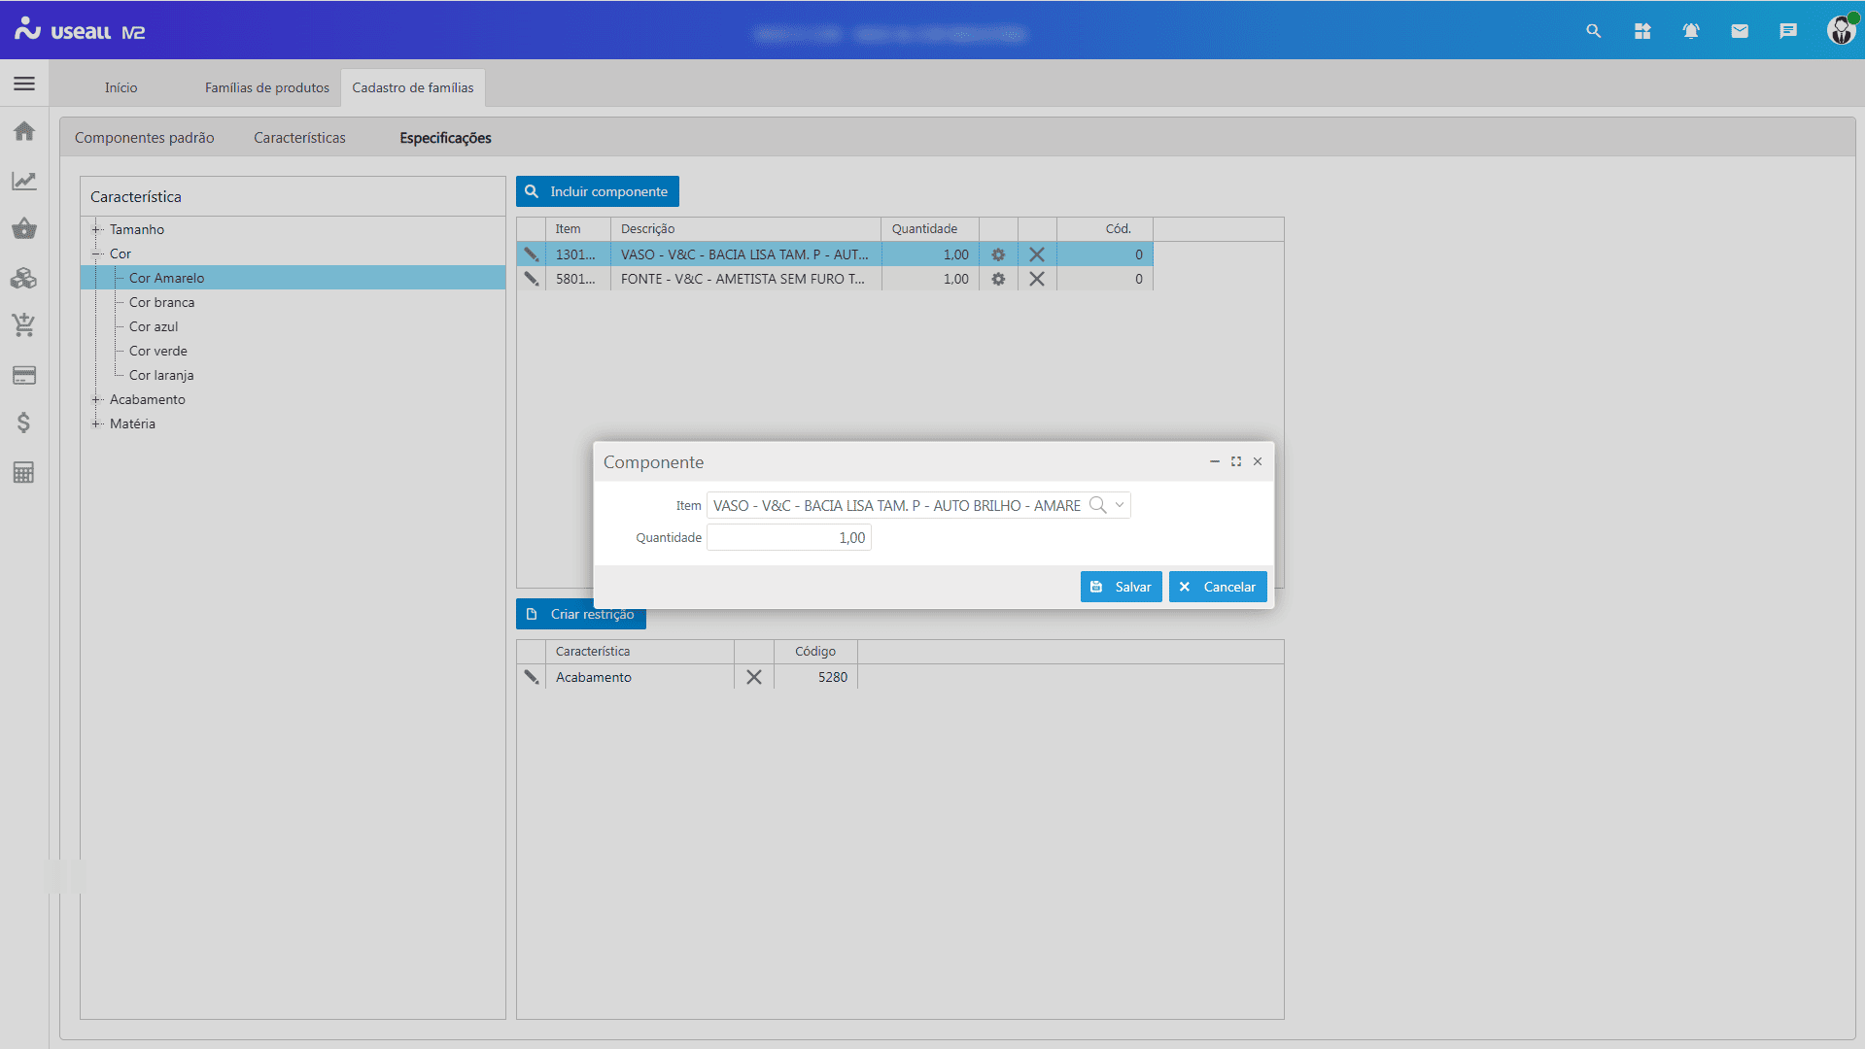Select Cor verde in tree
The image size is (1866, 1049).
tap(157, 351)
